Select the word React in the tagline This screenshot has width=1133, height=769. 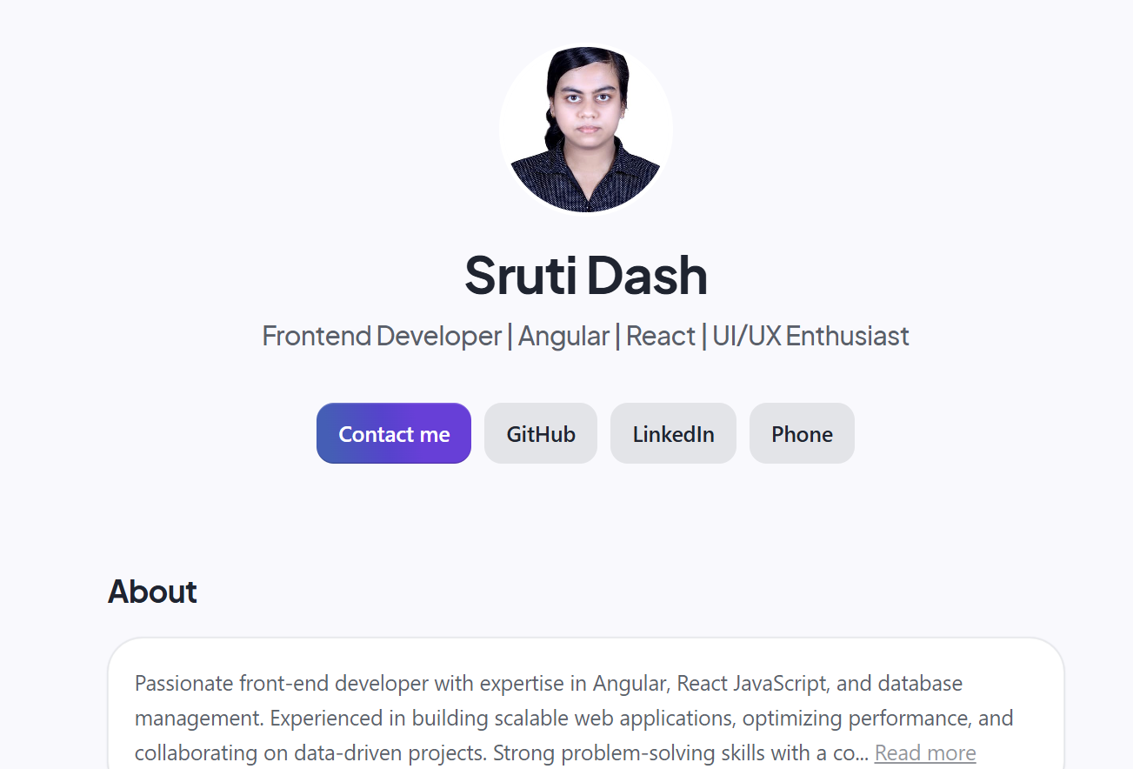[x=660, y=336]
